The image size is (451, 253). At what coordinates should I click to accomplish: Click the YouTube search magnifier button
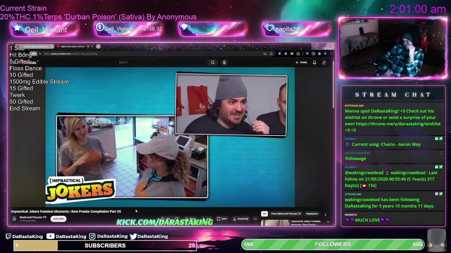[213, 62]
